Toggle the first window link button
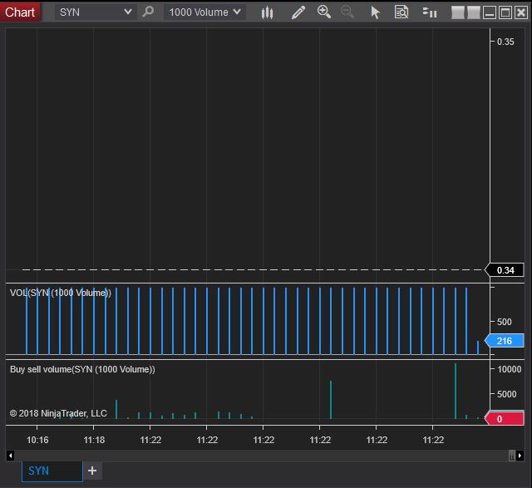 click(458, 12)
